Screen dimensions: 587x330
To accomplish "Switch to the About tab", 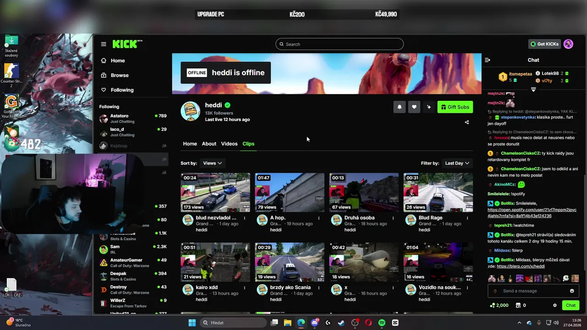I will tap(209, 144).
